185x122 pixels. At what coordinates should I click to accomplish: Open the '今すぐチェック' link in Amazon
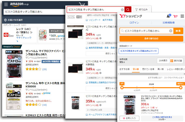[24, 38]
